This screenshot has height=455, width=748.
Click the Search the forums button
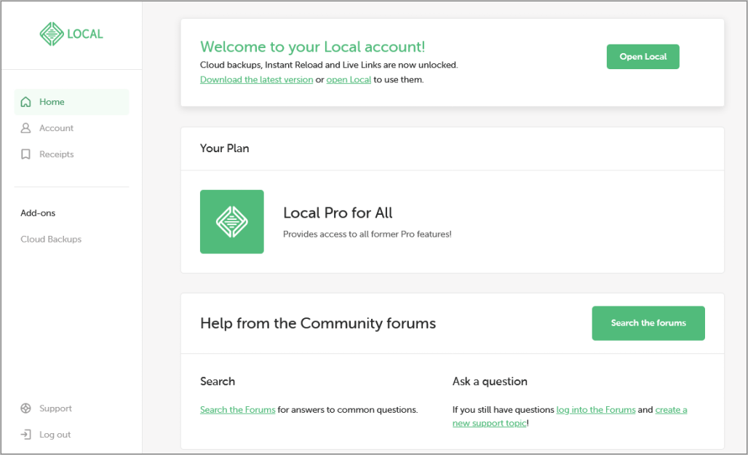648,323
